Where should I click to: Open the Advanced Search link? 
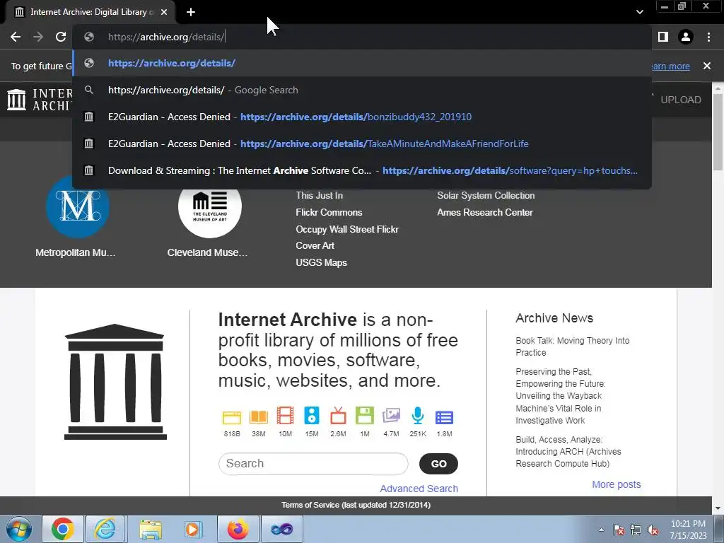(419, 489)
